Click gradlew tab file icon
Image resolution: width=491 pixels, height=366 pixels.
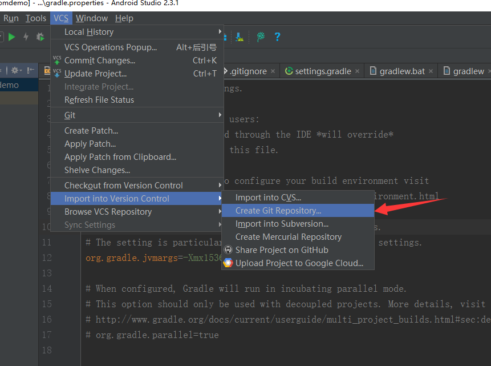(x=447, y=71)
